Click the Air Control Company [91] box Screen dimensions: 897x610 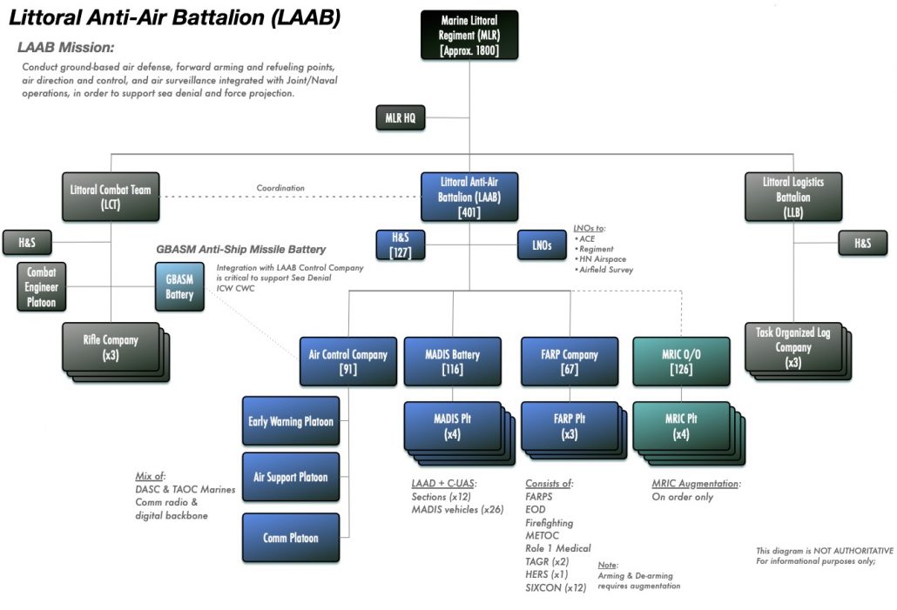348,361
